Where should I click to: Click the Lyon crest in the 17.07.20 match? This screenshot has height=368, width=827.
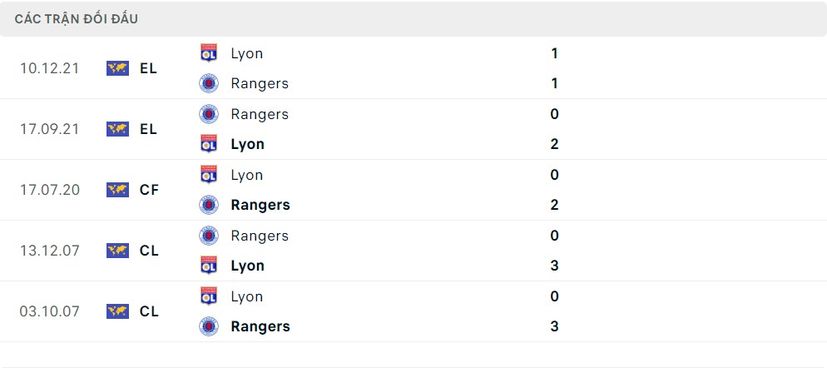coord(209,175)
